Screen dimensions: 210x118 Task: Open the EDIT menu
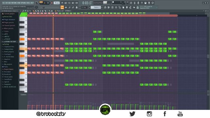7,3
